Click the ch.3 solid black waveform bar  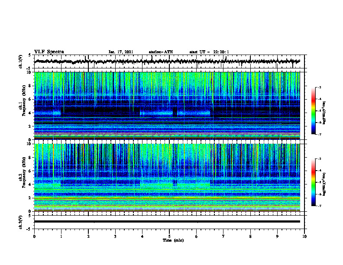coord(167,222)
